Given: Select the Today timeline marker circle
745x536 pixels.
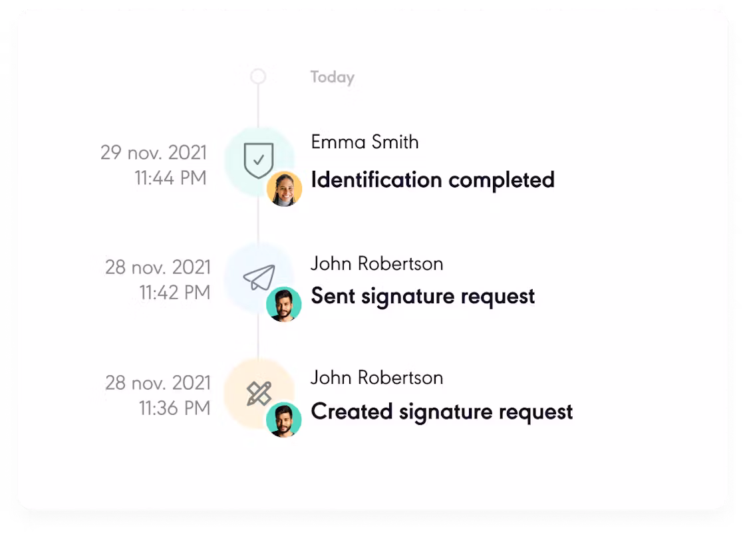Looking at the screenshot, I should [x=258, y=76].
